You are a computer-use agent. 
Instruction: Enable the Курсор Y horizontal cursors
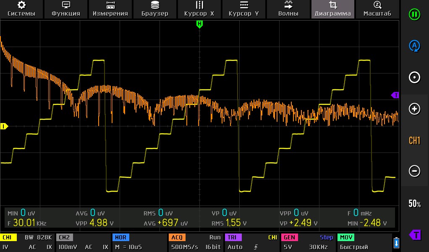243,9
